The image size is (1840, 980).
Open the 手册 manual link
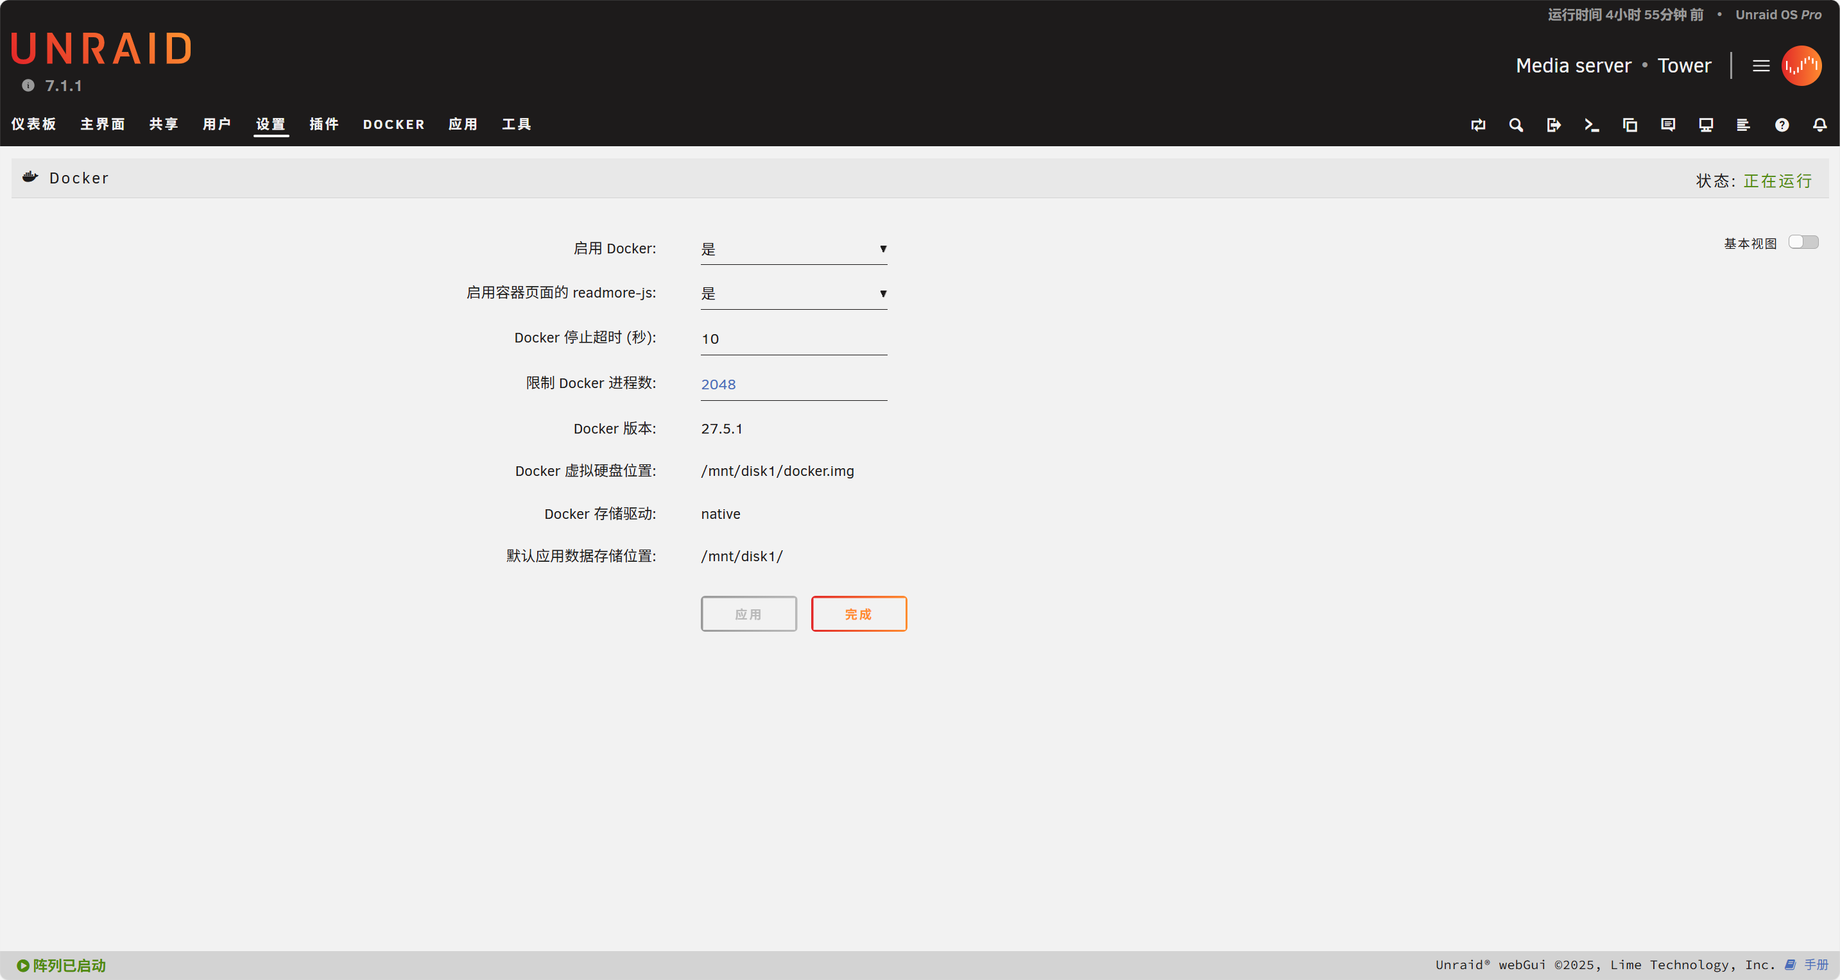tap(1815, 965)
